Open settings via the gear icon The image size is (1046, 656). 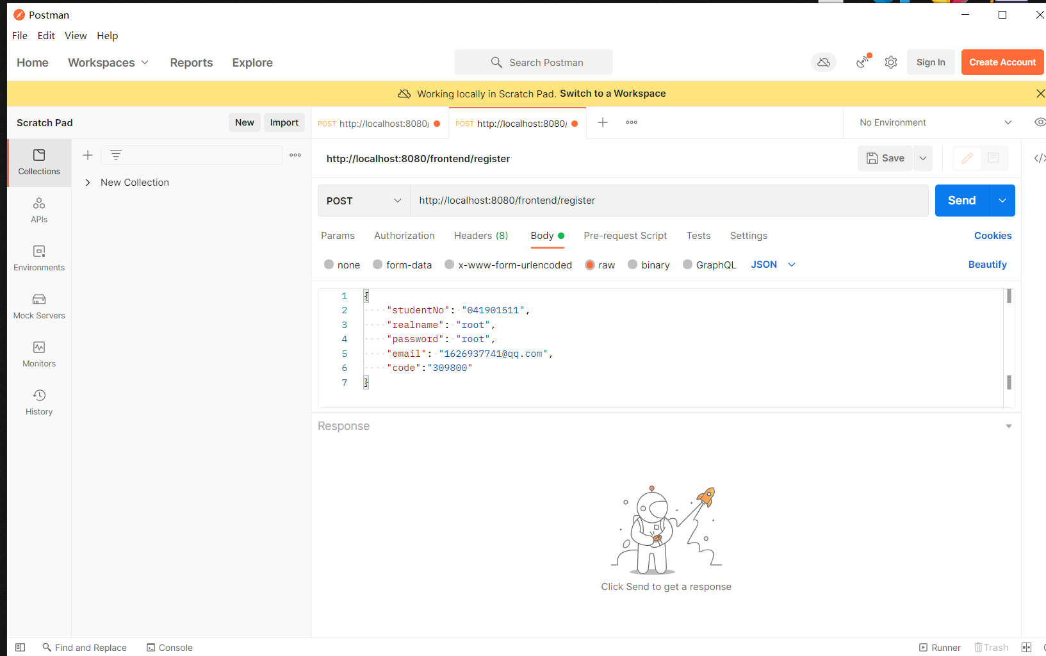click(891, 62)
